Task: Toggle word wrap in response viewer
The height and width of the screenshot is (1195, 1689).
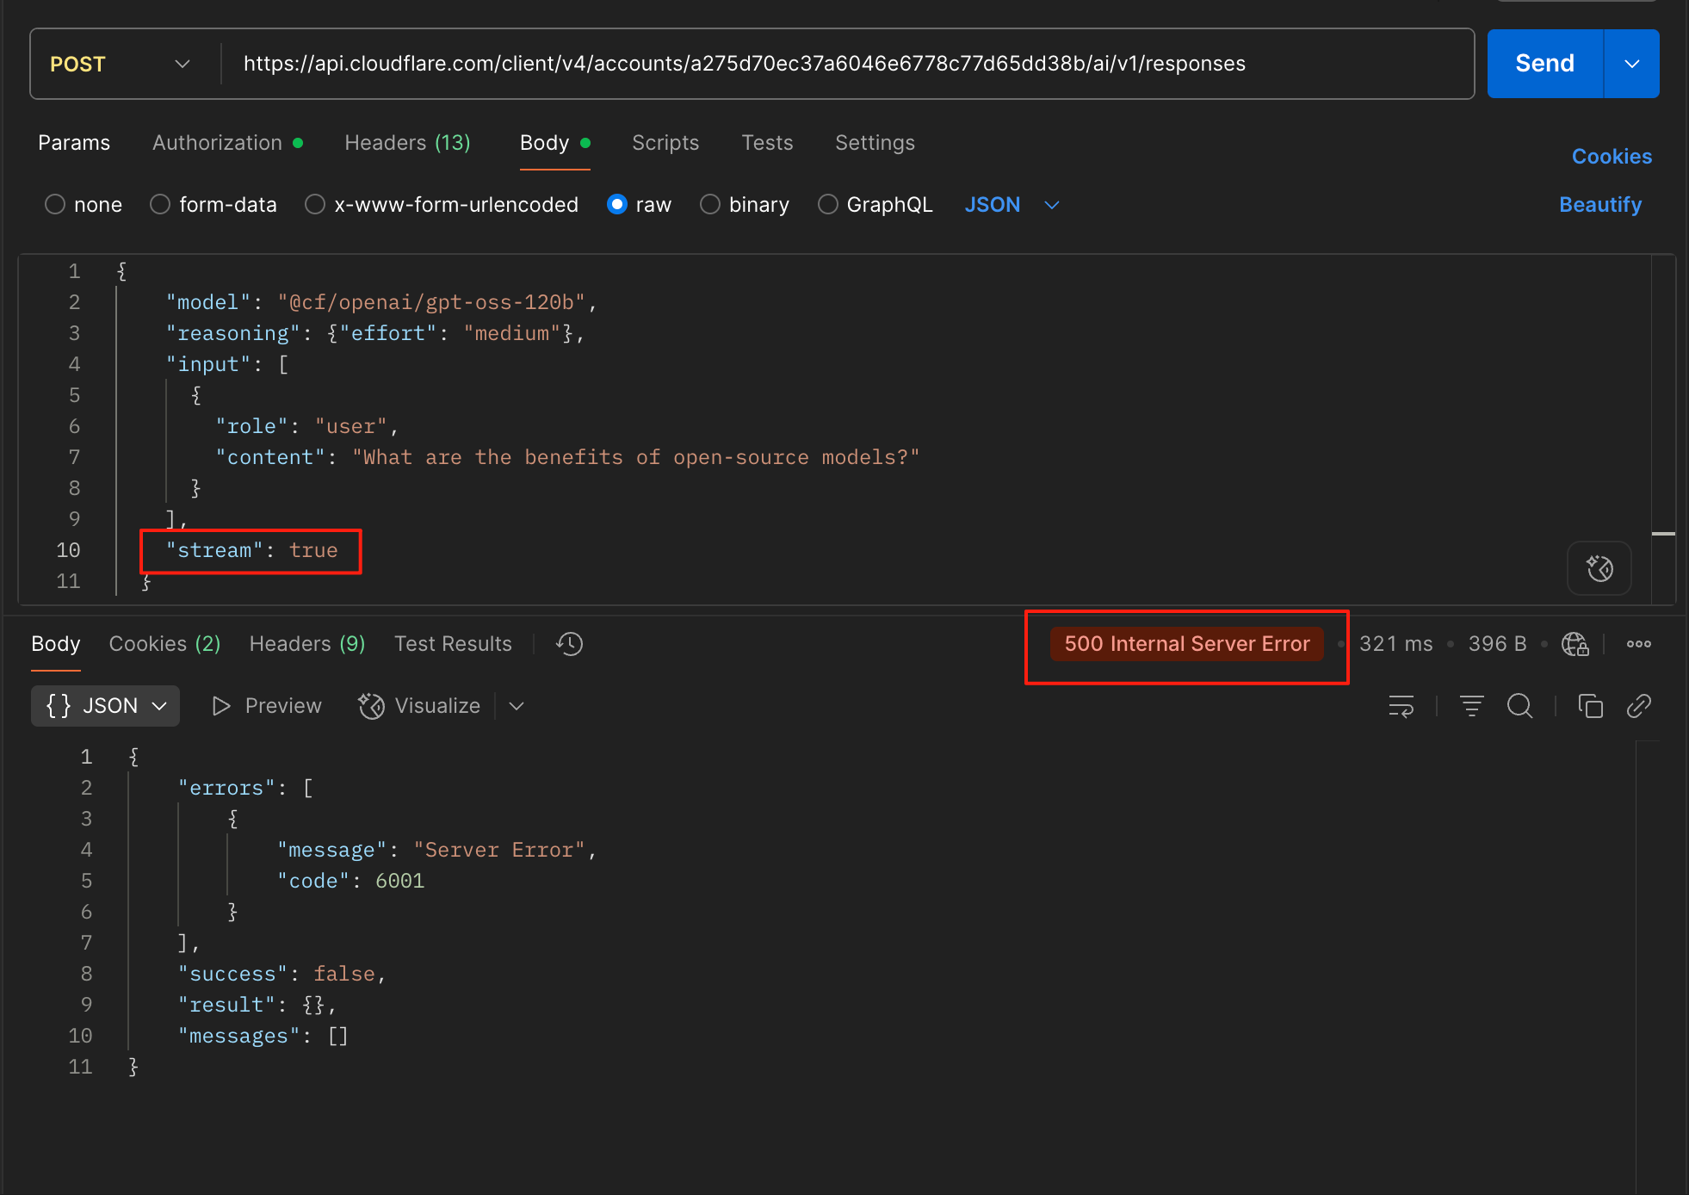Action: point(1401,706)
